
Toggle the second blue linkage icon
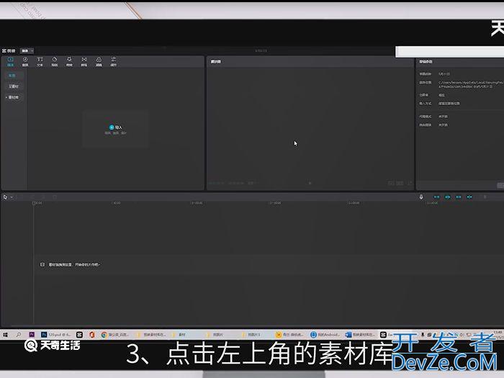coord(447,197)
